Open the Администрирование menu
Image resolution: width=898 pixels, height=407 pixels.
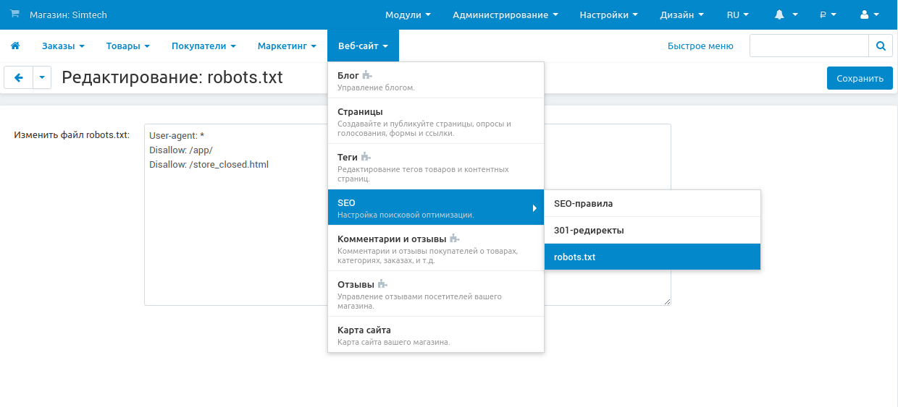505,14
